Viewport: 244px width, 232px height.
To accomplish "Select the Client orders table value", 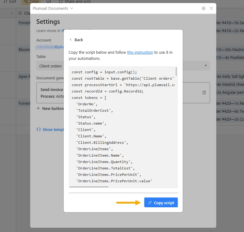I will [x=50, y=66].
